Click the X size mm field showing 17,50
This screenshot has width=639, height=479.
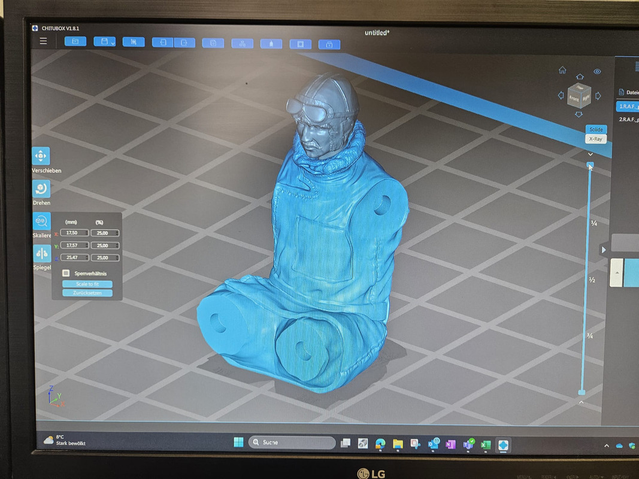pos(75,232)
